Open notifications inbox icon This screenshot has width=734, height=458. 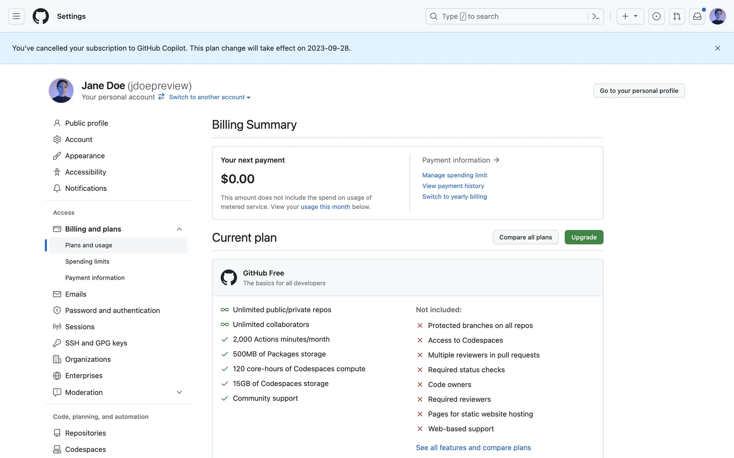pyautogui.click(x=697, y=16)
